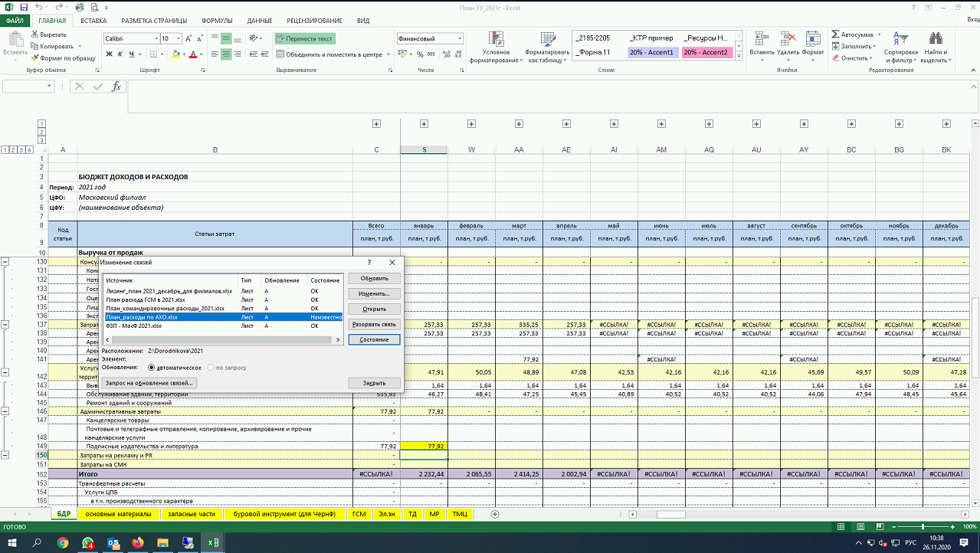Screen dimensions: 980x553
Task: Collapse the row group at row 137
Action: click(x=6, y=325)
